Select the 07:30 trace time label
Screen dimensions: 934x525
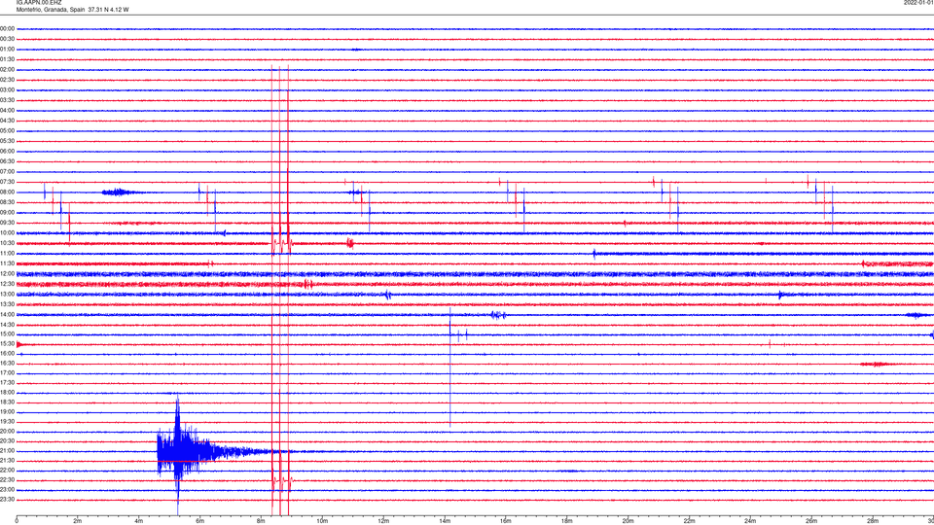coord(8,182)
